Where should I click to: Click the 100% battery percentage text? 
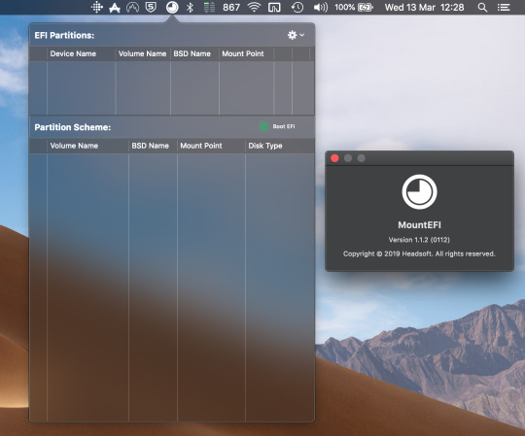coord(344,8)
